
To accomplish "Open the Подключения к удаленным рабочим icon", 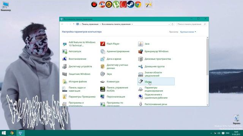I will (140, 96).
